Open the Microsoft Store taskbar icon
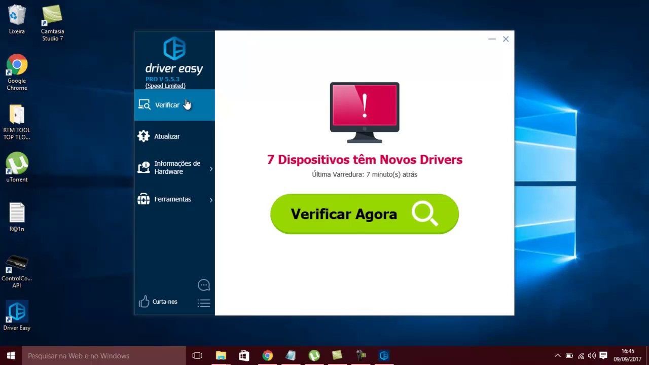Viewport: 649px width, 365px height. click(244, 355)
